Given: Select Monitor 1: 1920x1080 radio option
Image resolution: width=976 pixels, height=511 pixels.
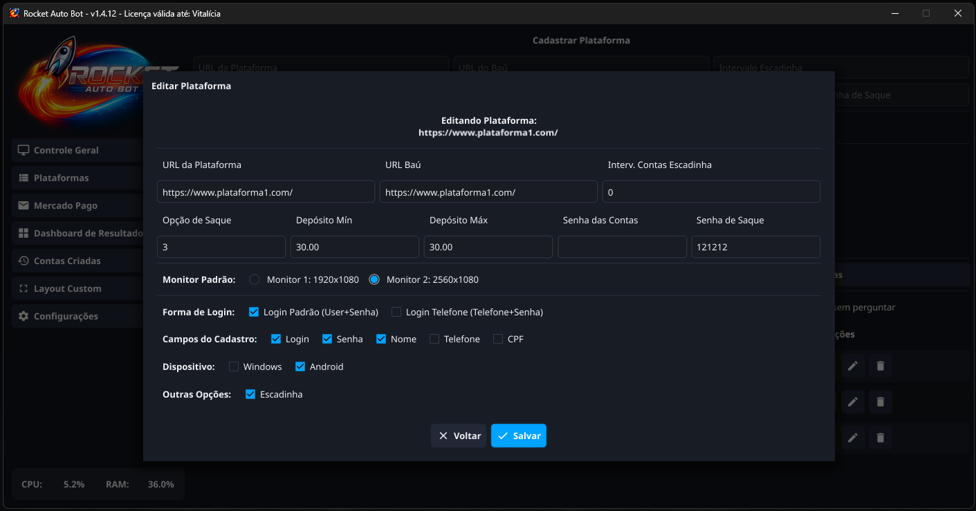Looking at the screenshot, I should click(255, 280).
